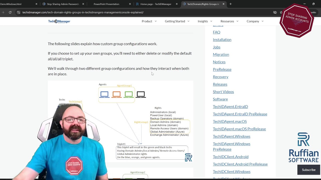
Task: Open the Short Videos category link
Action: [x=223, y=92]
